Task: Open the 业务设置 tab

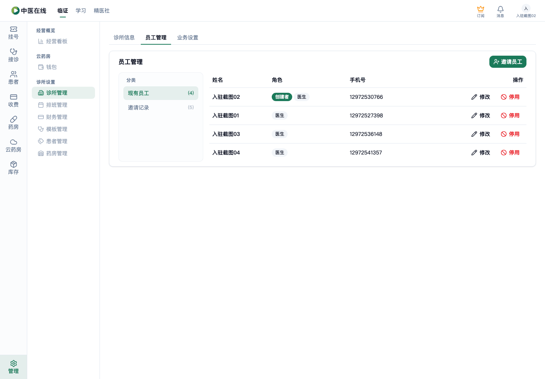Action: (188, 37)
